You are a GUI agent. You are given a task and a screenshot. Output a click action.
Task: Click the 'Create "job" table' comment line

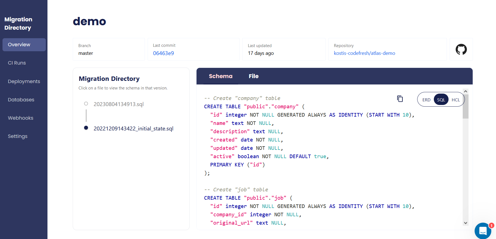coord(236,190)
